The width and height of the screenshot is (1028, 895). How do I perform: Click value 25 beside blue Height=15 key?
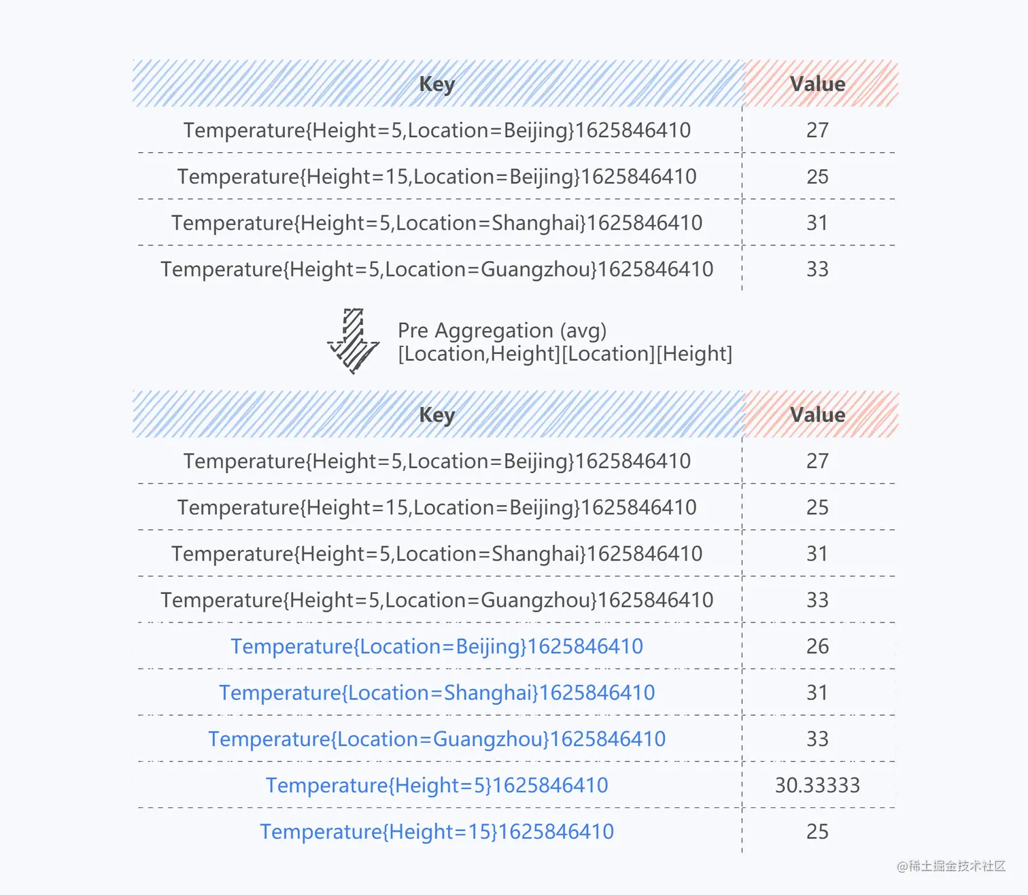(817, 831)
